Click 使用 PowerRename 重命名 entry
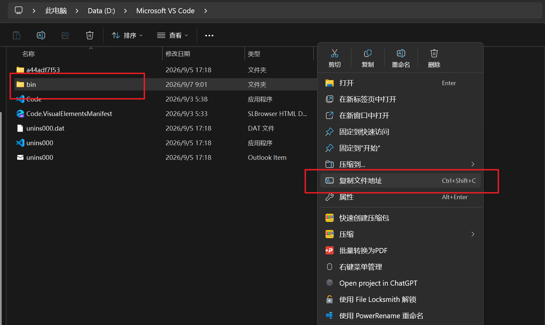 pos(400,316)
